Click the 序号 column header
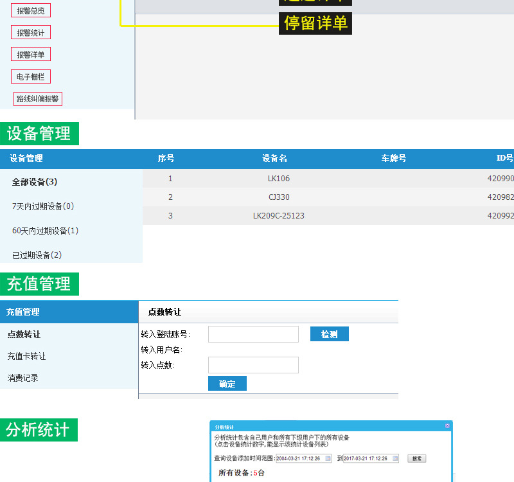This screenshot has height=482, width=514. point(166,158)
